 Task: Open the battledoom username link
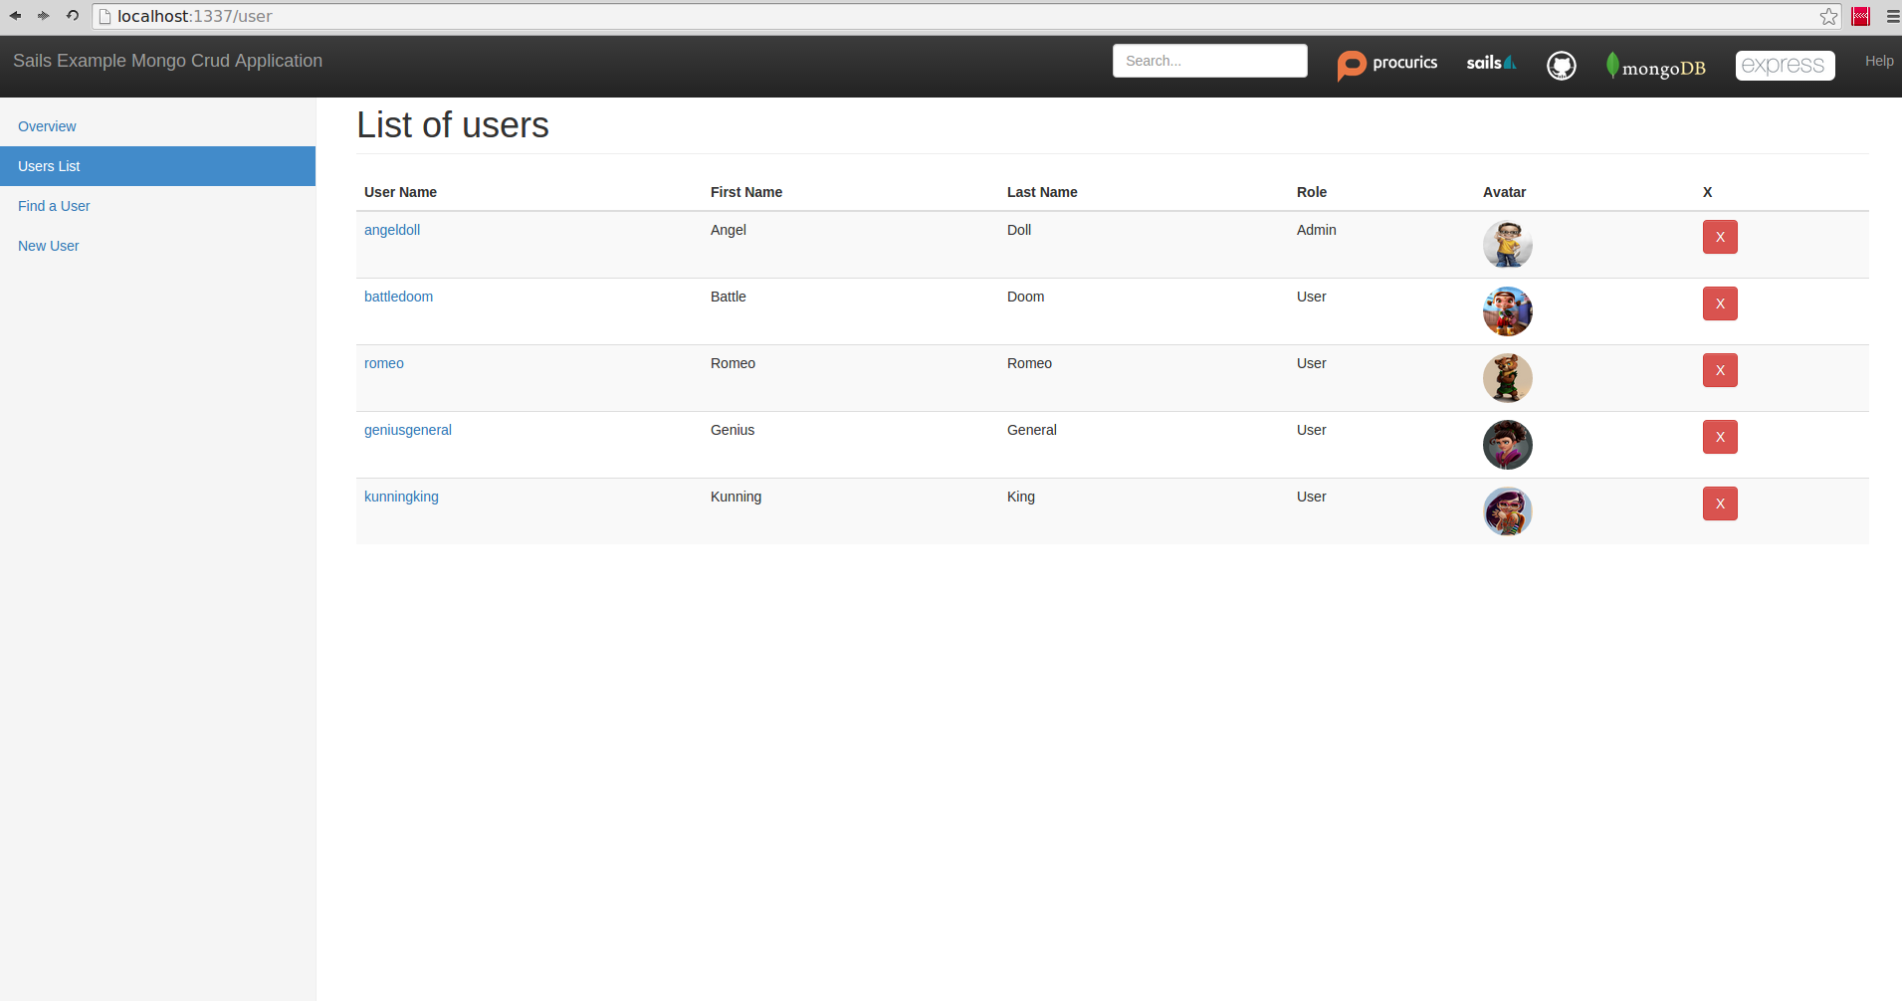coord(398,297)
